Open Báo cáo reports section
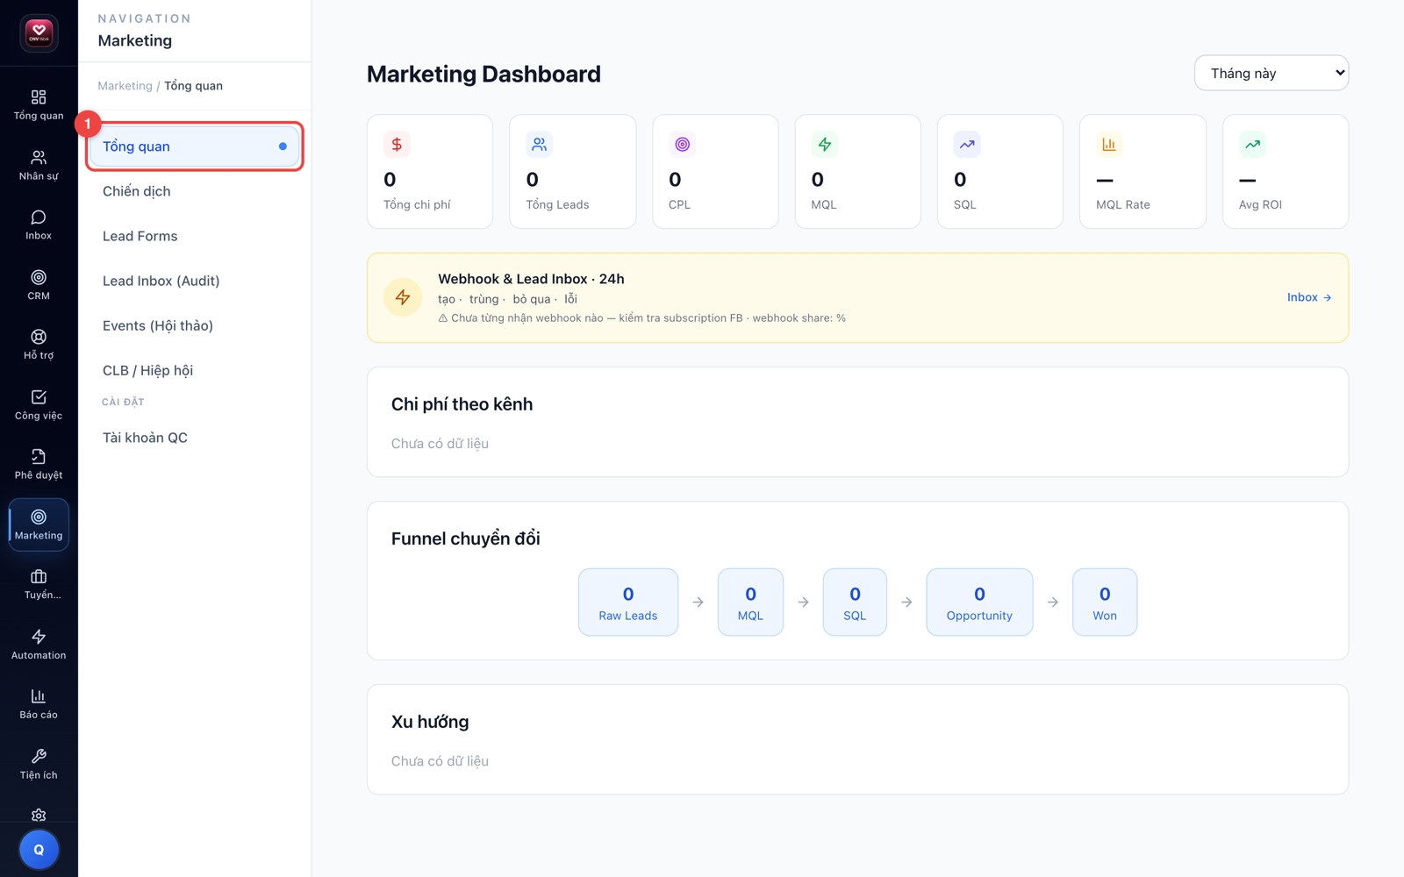The width and height of the screenshot is (1404, 877). tap(39, 704)
